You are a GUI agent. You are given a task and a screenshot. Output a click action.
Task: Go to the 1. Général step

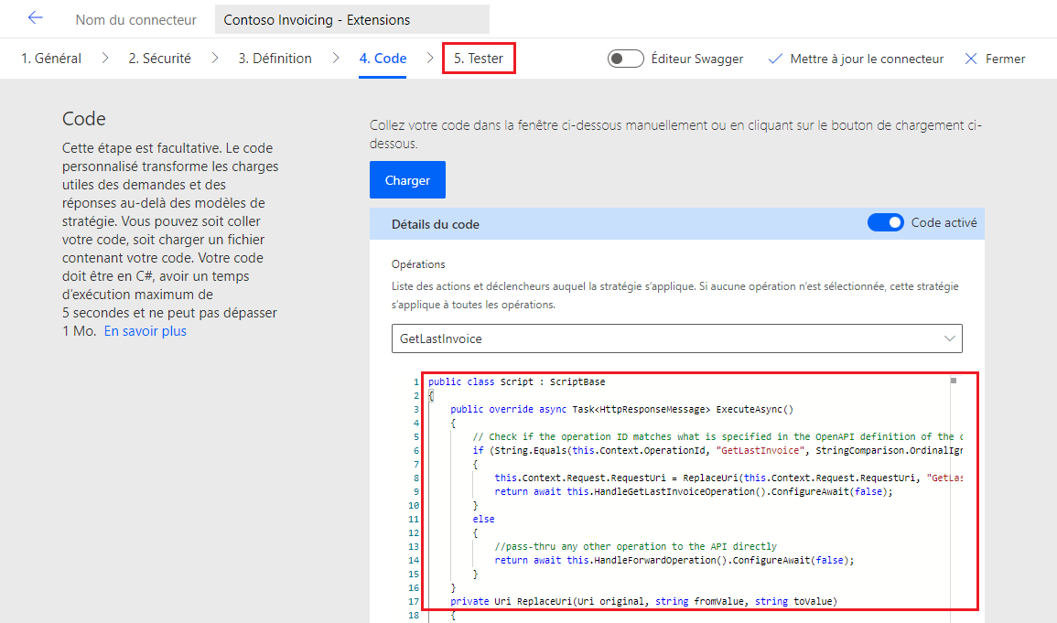[x=51, y=59]
